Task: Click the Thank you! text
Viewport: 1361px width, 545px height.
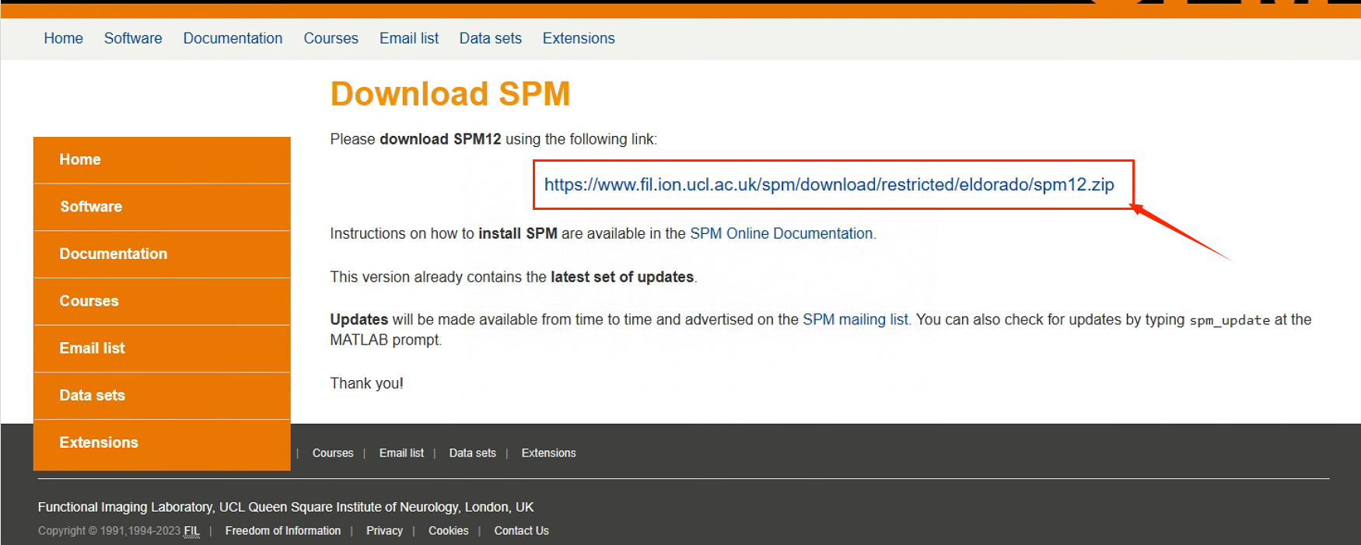Action: pos(366,383)
